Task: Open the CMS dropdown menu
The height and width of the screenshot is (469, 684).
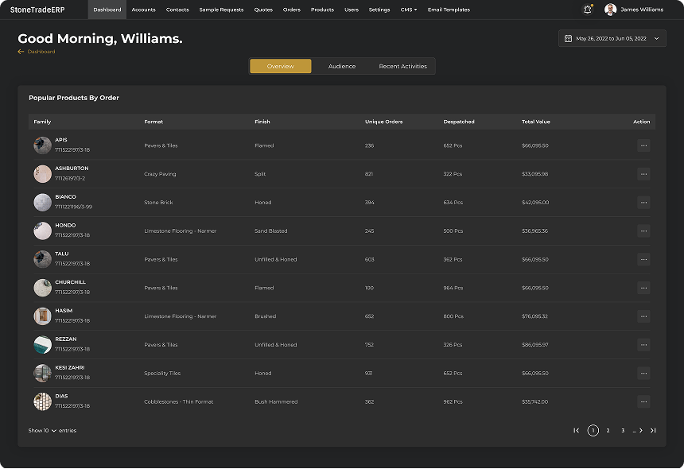Action: (409, 10)
